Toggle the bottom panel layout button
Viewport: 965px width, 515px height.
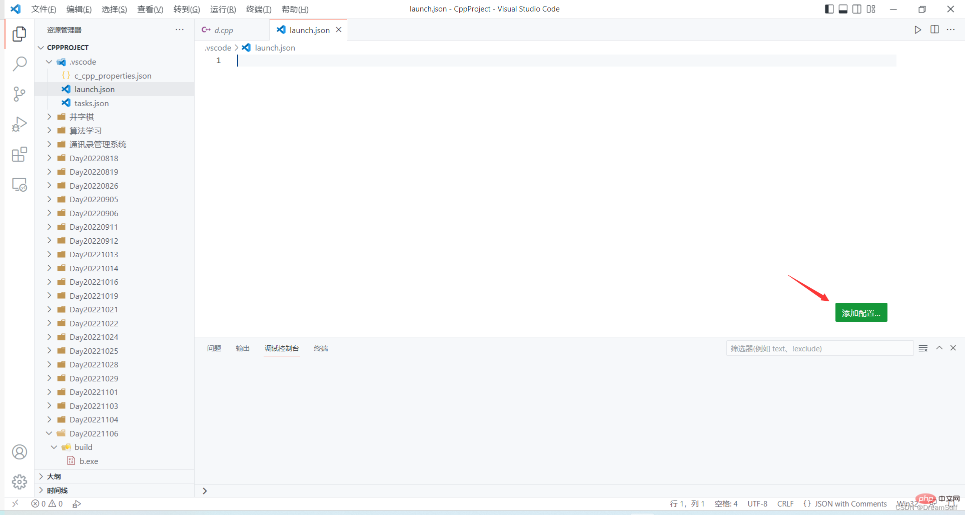click(843, 9)
